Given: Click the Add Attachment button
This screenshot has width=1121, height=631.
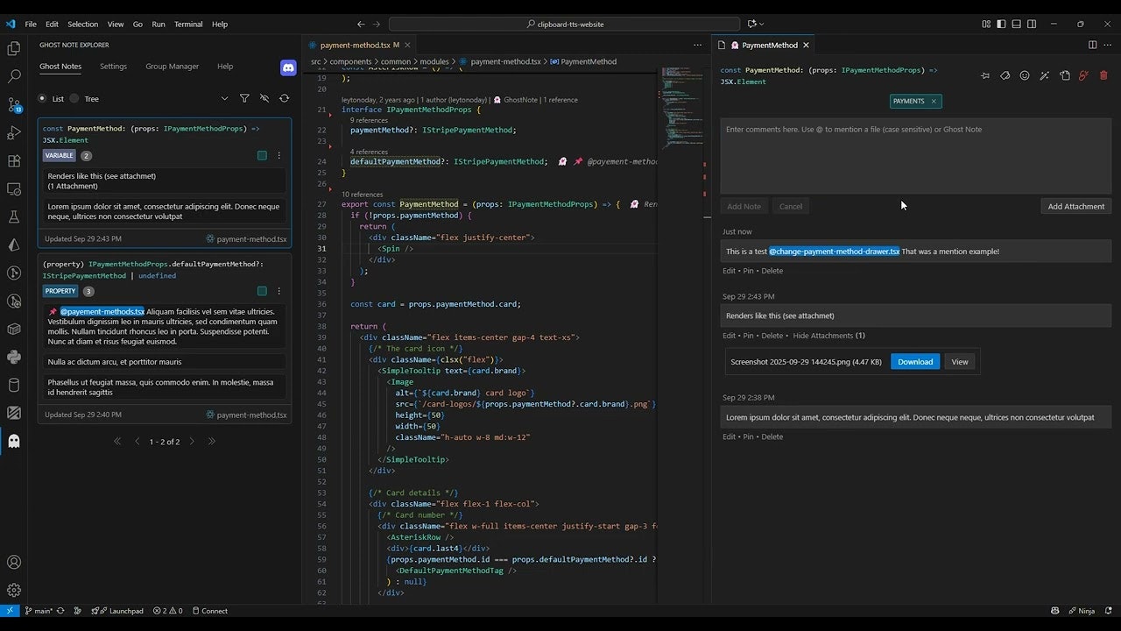Looking at the screenshot, I should point(1076,206).
